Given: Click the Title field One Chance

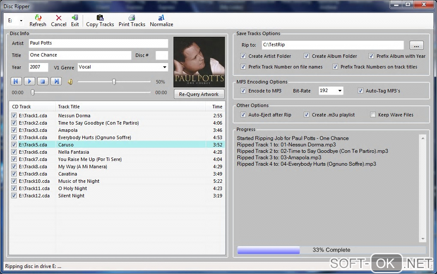Looking at the screenshot, I should pyautogui.click(x=80, y=55).
